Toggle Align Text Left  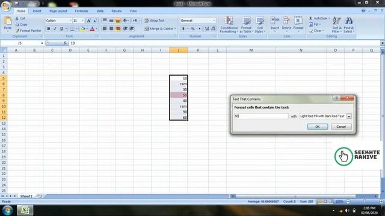[105, 29]
